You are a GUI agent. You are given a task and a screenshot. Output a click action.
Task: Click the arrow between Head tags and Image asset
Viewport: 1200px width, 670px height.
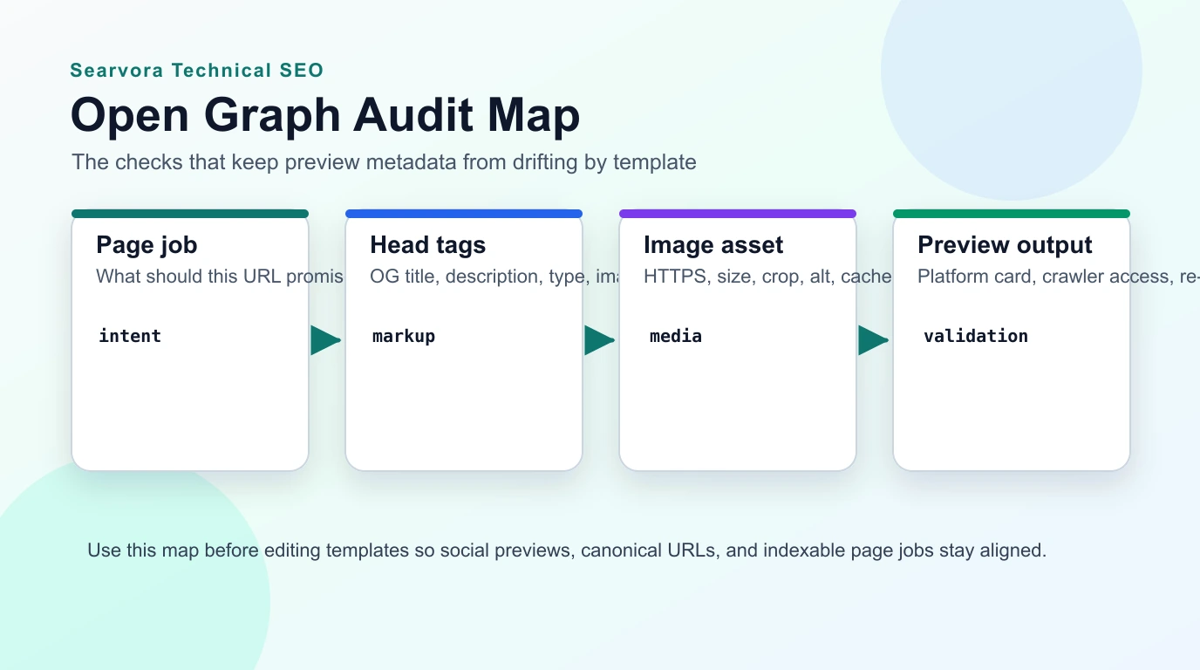click(600, 340)
